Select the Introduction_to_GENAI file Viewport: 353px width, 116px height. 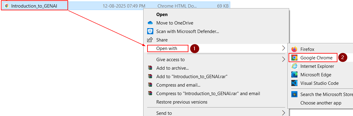pos(34,6)
